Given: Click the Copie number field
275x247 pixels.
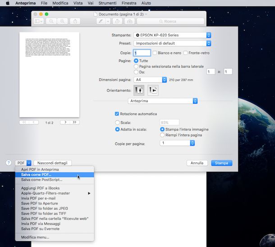Looking at the screenshot, I should coord(142,53).
